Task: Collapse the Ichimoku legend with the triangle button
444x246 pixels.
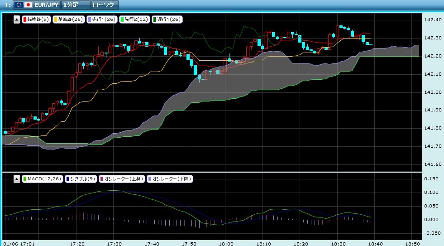Action: [17, 19]
